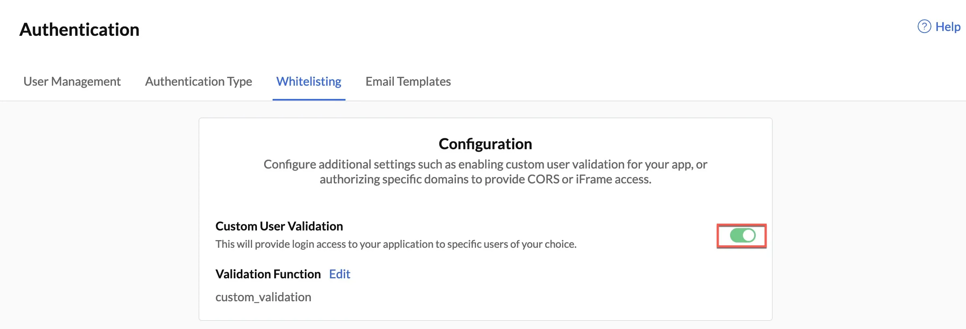
Task: Edit the Validation Function
Action: pos(339,274)
